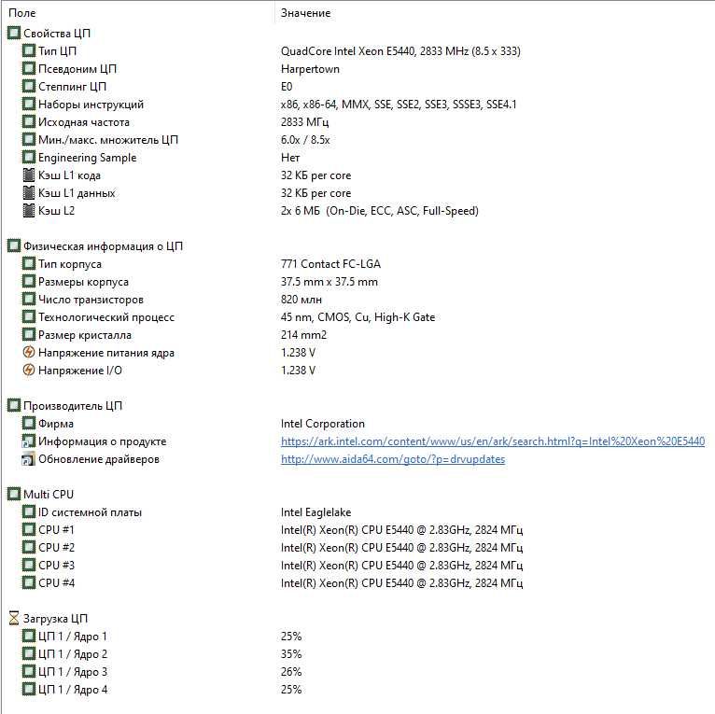Click the Значение column header
This screenshot has width=715, height=714.
305,13
